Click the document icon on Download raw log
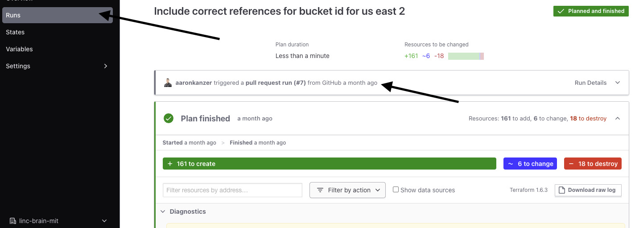The width and height of the screenshot is (635, 228). click(x=562, y=190)
